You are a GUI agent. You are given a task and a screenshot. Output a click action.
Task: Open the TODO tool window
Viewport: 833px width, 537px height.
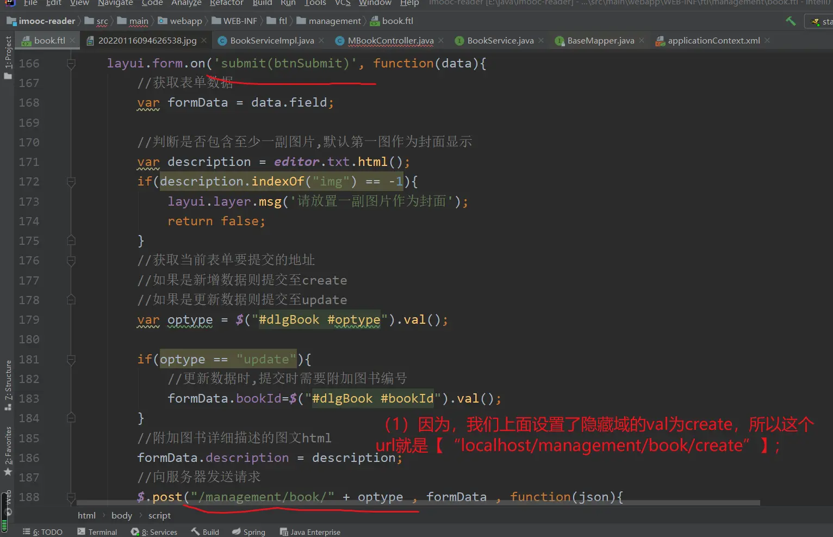click(x=42, y=532)
